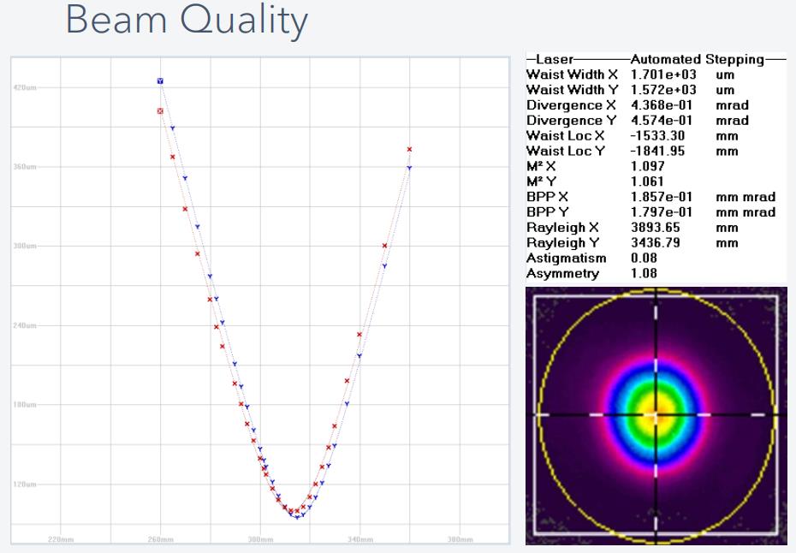Viewport: 796px width, 553px height.
Task: Click the Divergence Y row label
Action: tap(565, 121)
